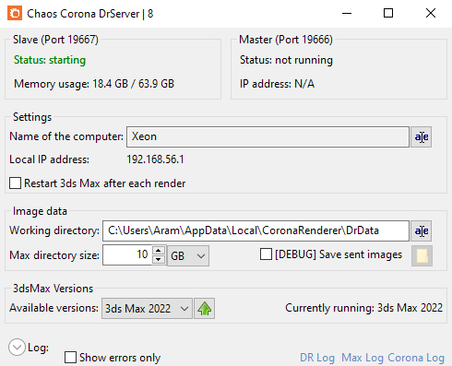The image size is (452, 366).
Task: Open the debug images folder icon
Action: (x=422, y=255)
